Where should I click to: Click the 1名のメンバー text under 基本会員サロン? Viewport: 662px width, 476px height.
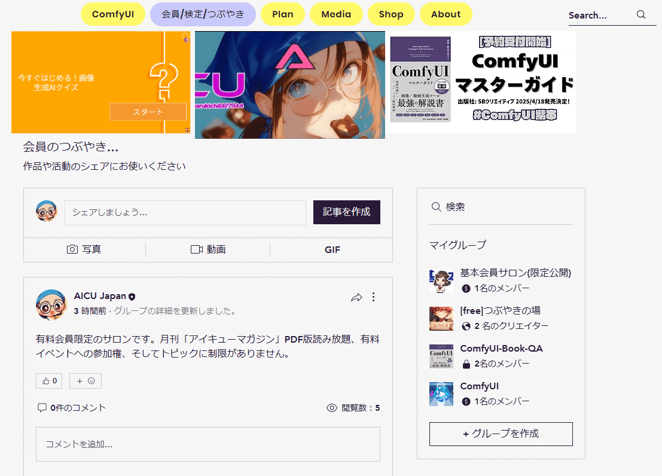[x=502, y=288]
